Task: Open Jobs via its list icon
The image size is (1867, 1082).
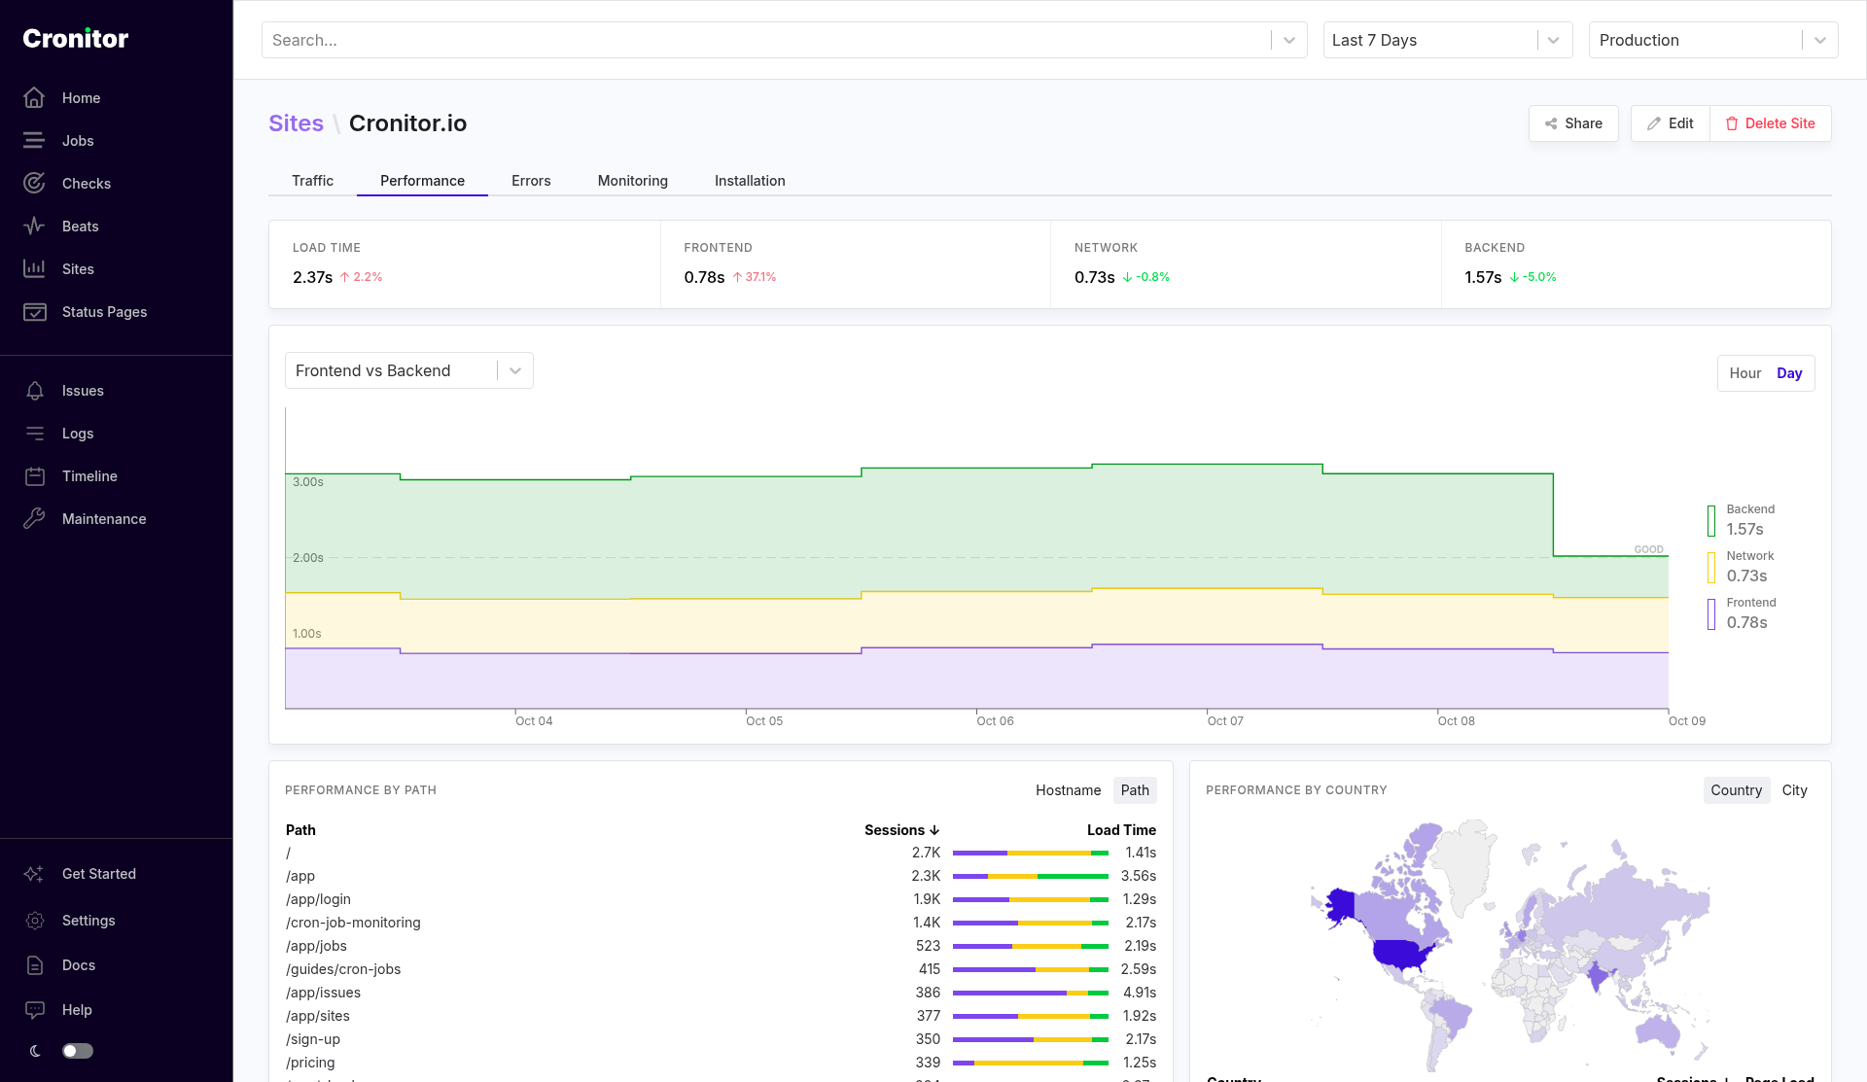Action: point(34,141)
